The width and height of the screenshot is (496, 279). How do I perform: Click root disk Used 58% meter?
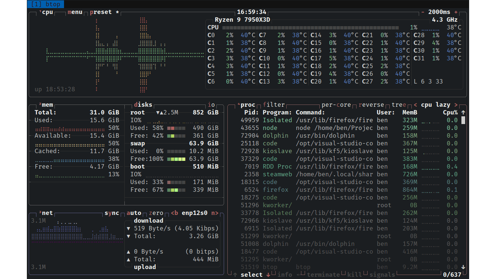(176, 128)
